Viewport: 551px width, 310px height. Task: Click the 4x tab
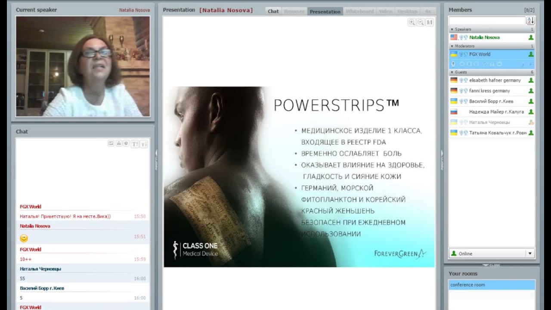tap(427, 11)
